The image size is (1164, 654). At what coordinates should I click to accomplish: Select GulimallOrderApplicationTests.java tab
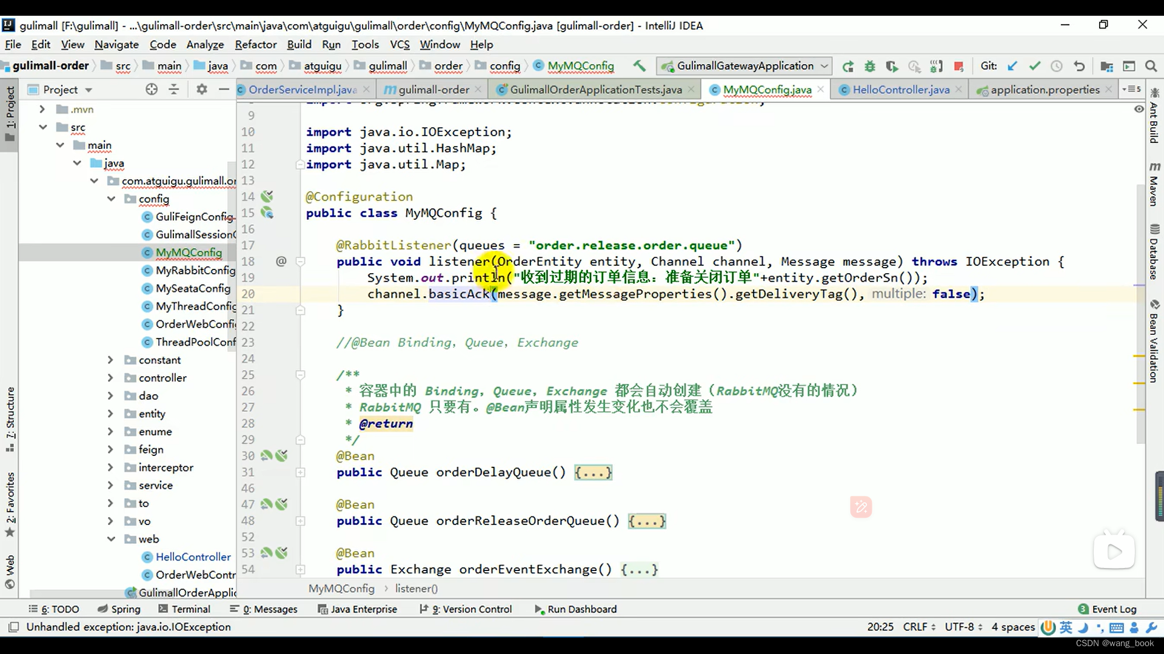595,90
